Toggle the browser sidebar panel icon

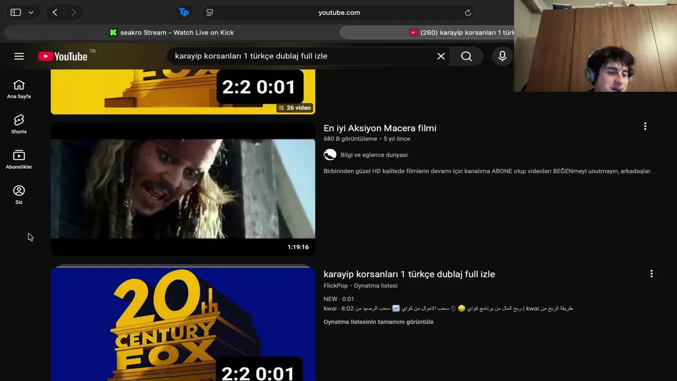(x=16, y=12)
